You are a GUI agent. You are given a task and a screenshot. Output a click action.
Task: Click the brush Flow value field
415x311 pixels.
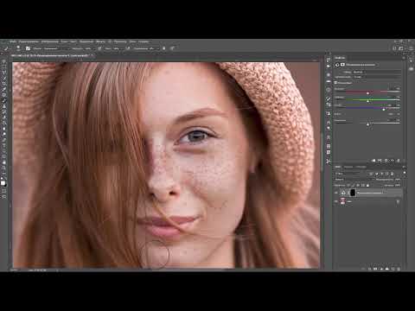point(116,48)
